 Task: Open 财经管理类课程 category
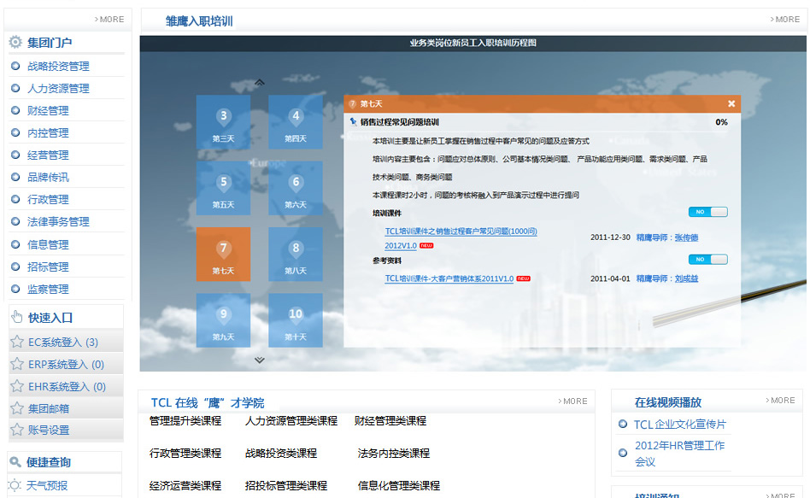click(390, 421)
